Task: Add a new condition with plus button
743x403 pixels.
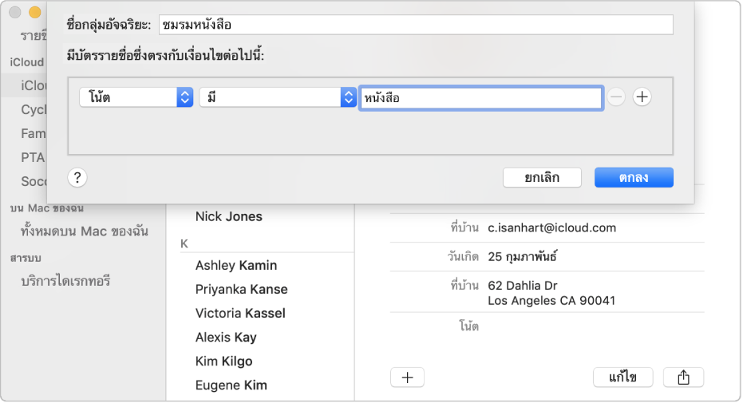Action: point(642,97)
